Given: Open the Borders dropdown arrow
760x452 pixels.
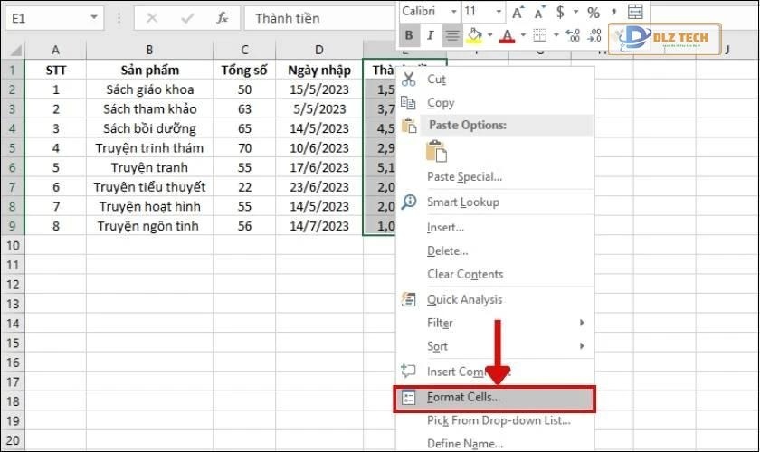Looking at the screenshot, I should tap(556, 35).
